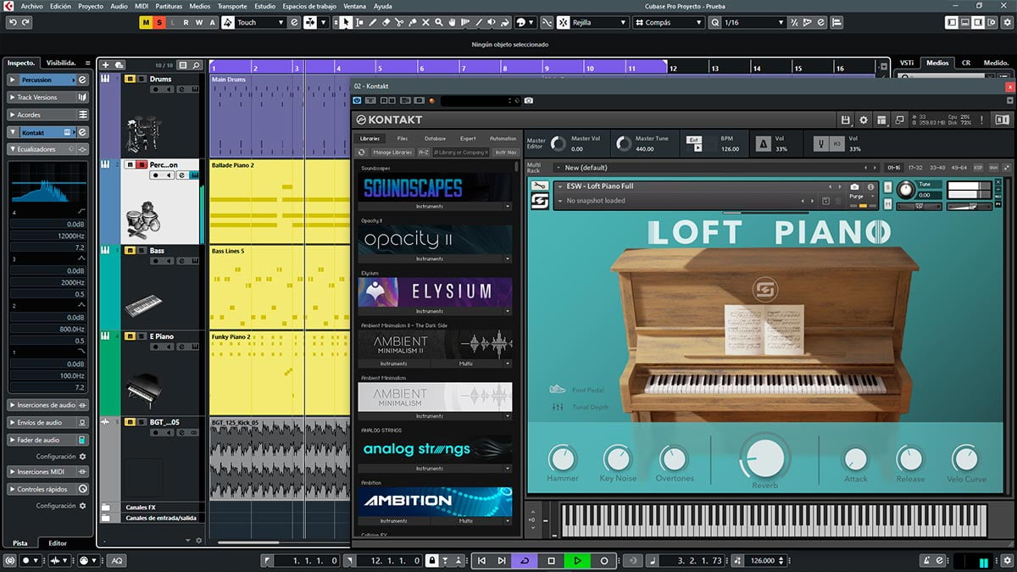This screenshot has width=1017, height=572.
Task: Click Kontakt minimized view icon
Action: pos(900,120)
